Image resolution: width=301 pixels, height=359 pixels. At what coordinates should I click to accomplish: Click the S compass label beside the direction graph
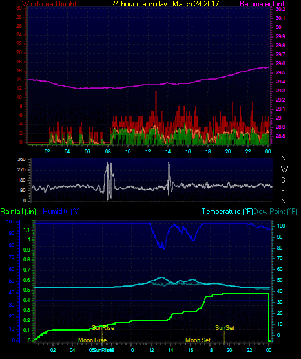[283, 180]
